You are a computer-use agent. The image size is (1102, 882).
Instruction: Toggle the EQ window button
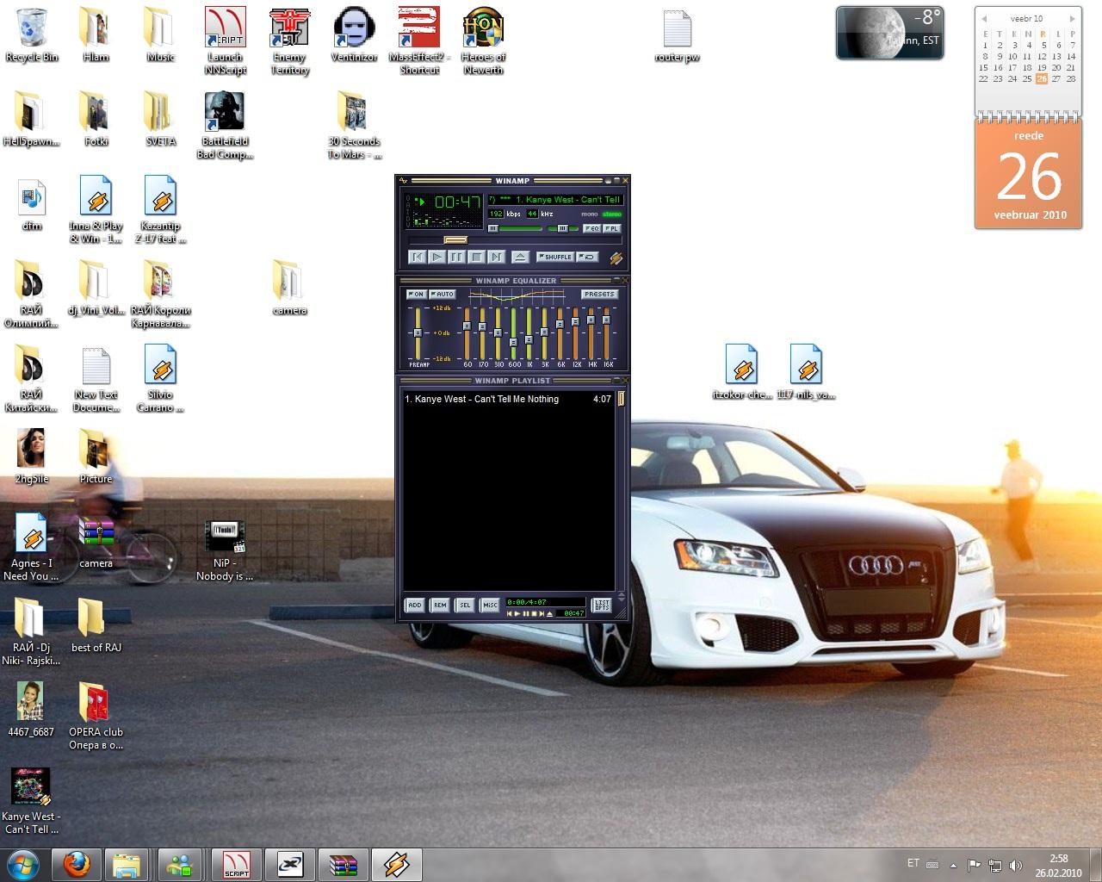coord(591,228)
